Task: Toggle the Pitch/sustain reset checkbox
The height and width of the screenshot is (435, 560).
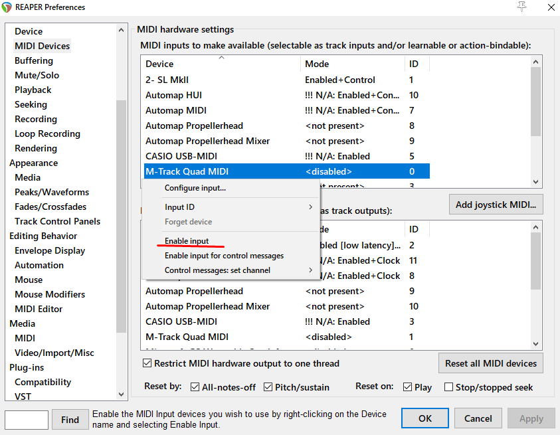Action: click(268, 387)
